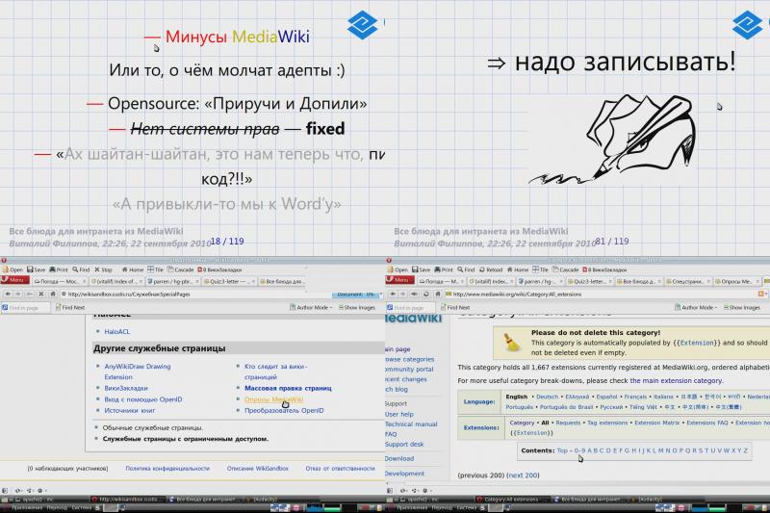Click Stop in the left browser toolbar
The image size is (770, 513).
click(x=104, y=269)
